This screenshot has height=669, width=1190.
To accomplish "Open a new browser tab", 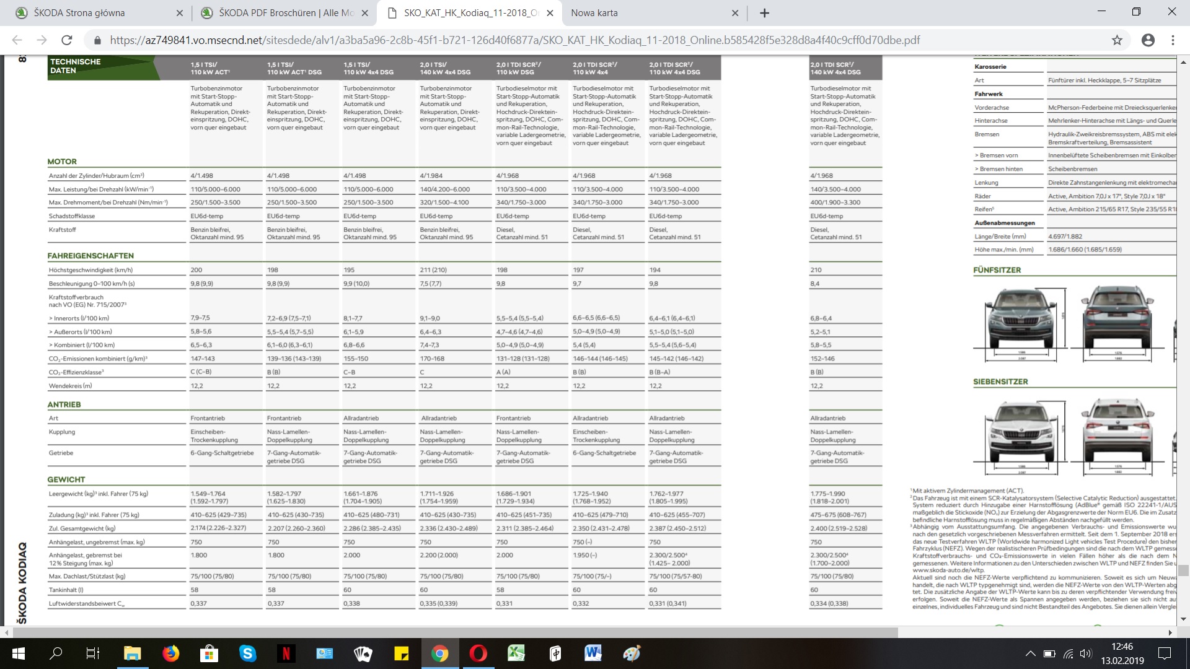I will pos(764,13).
